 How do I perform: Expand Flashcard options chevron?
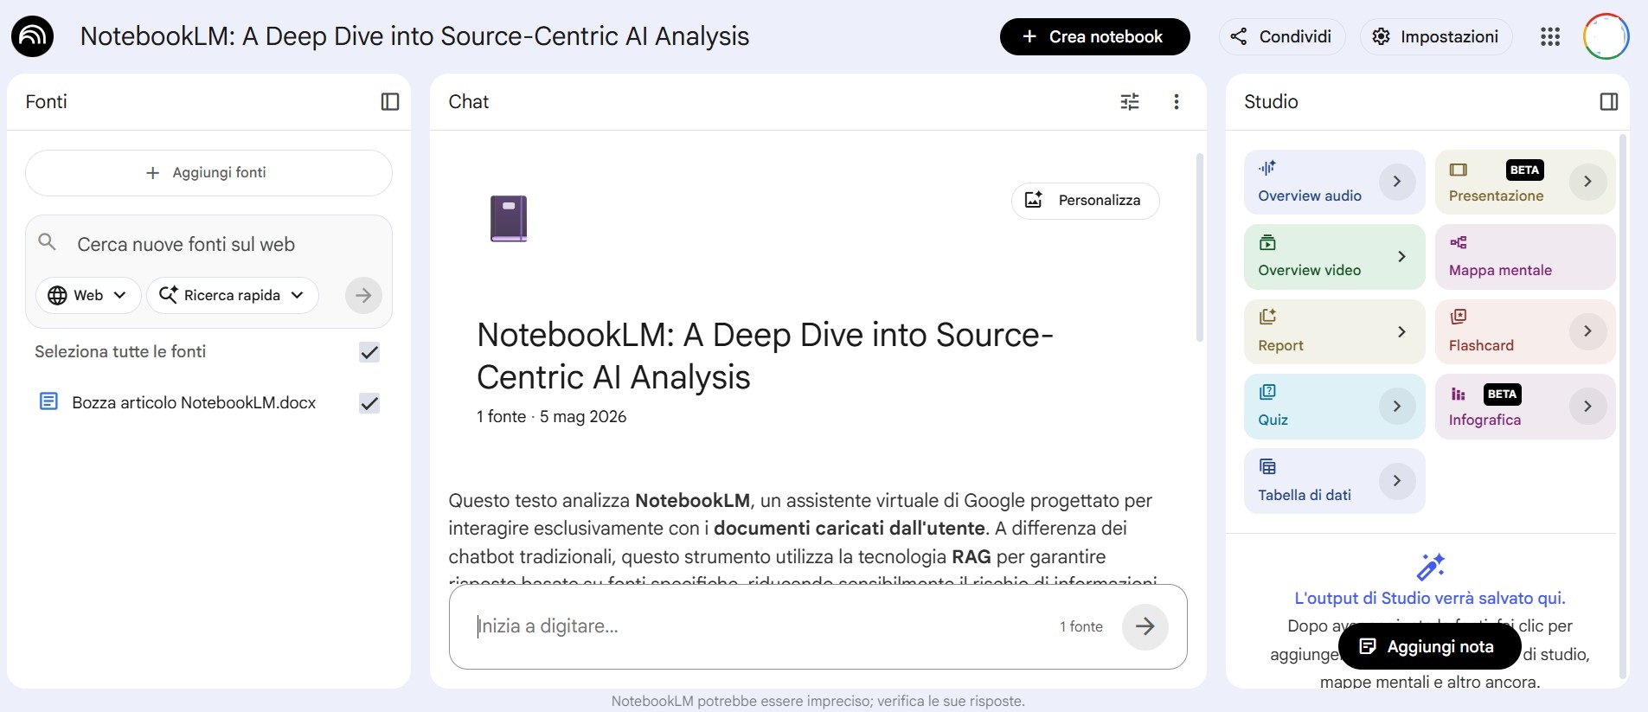(x=1587, y=331)
